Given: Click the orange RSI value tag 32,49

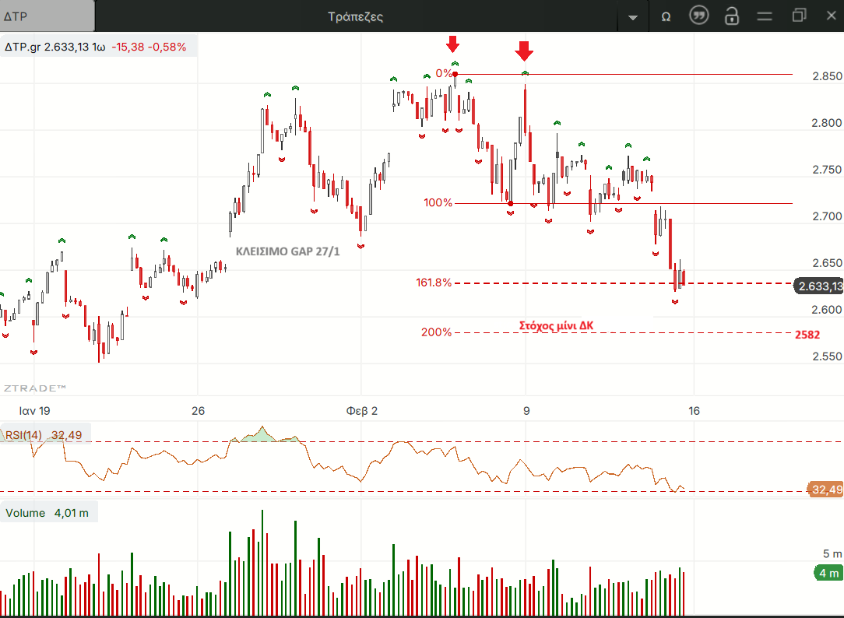Looking at the screenshot, I should (x=826, y=490).
